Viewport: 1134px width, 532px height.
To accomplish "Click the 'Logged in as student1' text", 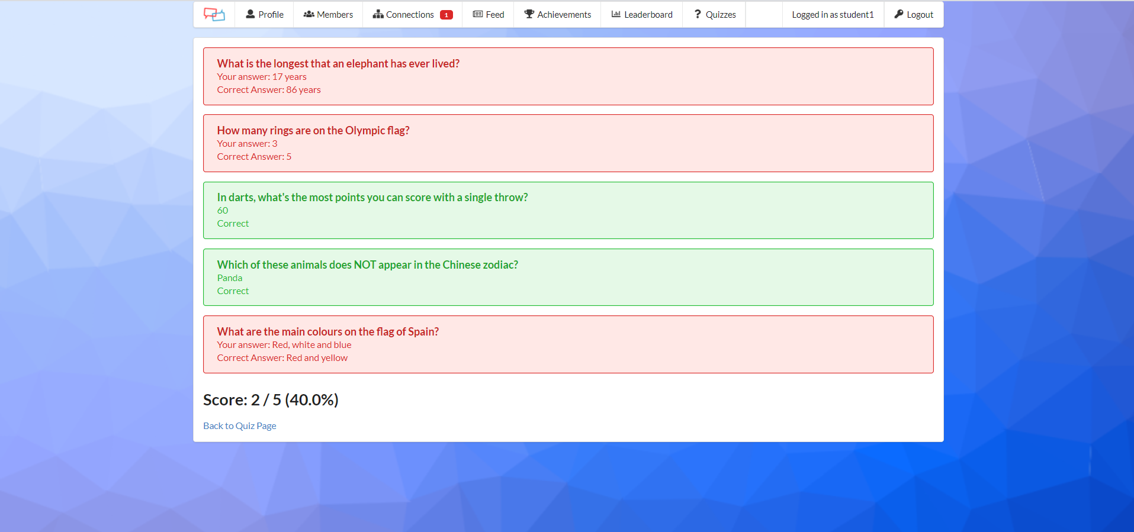I will [833, 15].
